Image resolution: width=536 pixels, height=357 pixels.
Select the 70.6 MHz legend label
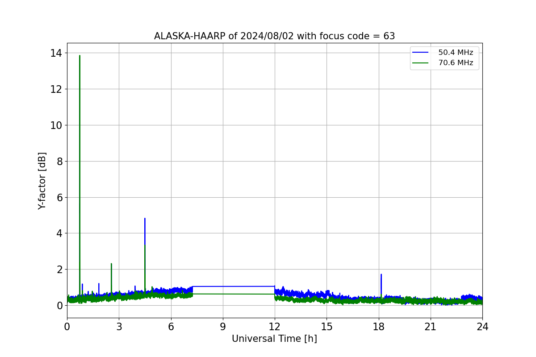pos(456,63)
